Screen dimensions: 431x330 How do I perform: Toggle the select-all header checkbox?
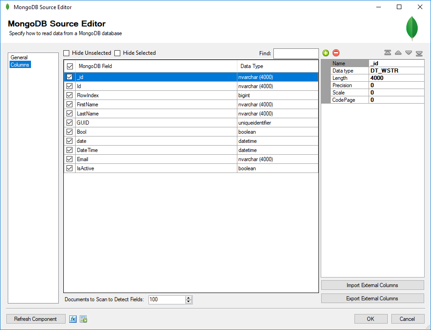click(x=70, y=66)
